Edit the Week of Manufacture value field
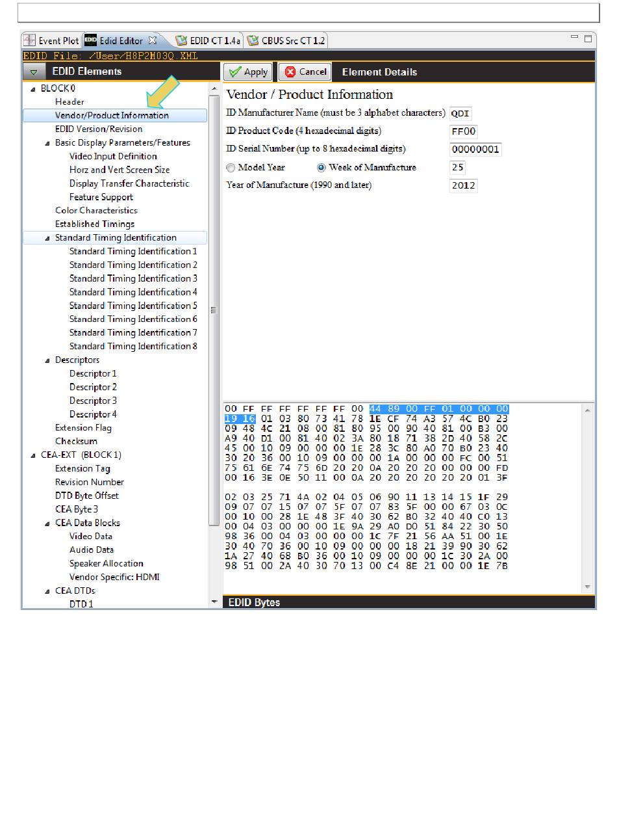The width and height of the screenshot is (617, 824). coord(458,168)
